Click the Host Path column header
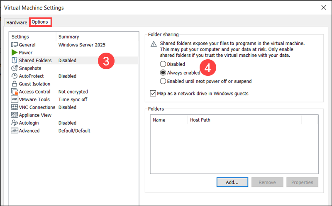The height and width of the screenshot is (206, 332). (x=200, y=120)
